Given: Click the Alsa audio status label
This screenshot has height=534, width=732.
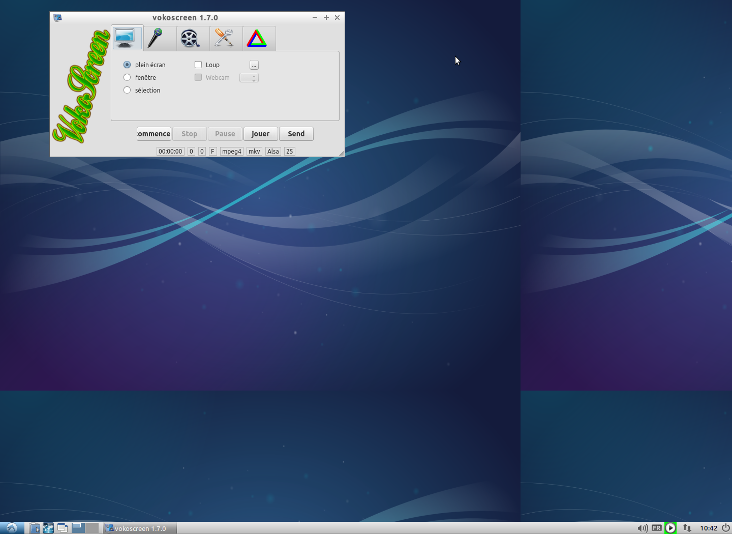Looking at the screenshot, I should 273,151.
